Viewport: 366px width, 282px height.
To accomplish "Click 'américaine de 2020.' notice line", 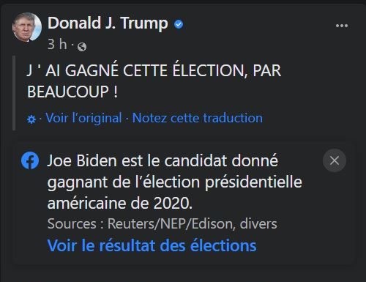I will coord(120,203).
